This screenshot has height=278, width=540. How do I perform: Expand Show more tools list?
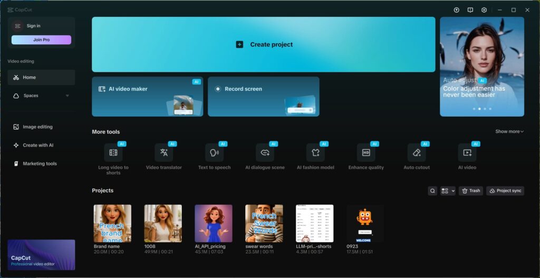pyautogui.click(x=509, y=131)
